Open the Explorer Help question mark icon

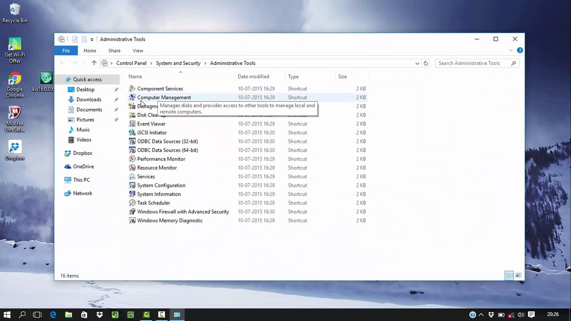[520, 50]
